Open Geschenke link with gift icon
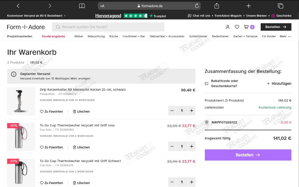 (x=281, y=16)
